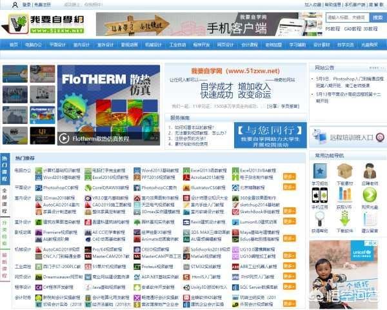Click the Revit architecture tutorial icon
Image resolution: width=387 pixels, height=310 pixels.
[x=186, y=222]
